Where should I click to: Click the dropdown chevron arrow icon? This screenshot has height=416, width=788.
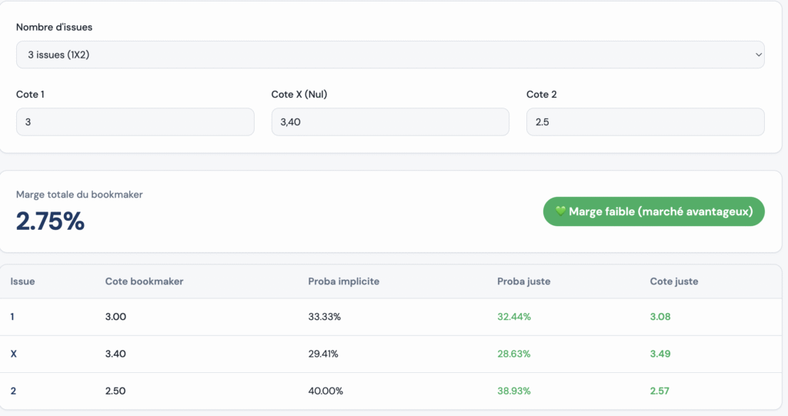coord(758,55)
